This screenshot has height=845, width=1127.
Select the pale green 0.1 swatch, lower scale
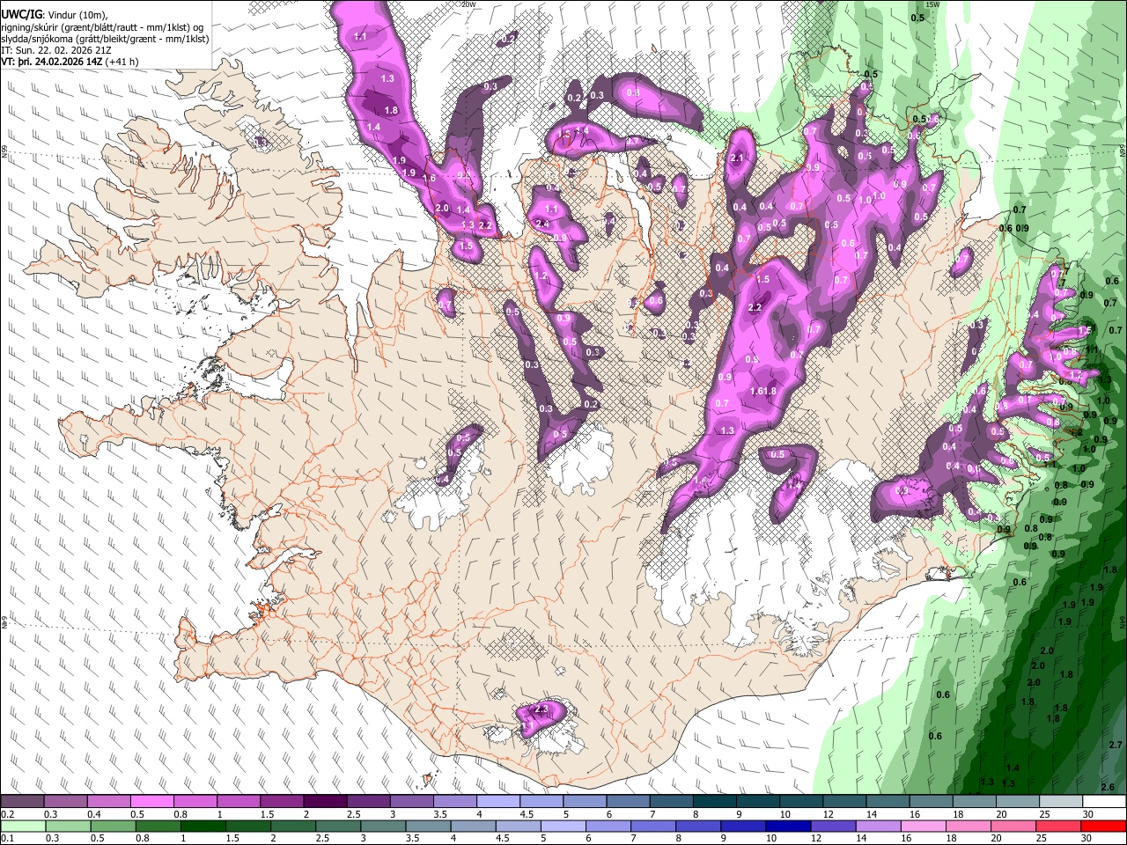(x=22, y=826)
